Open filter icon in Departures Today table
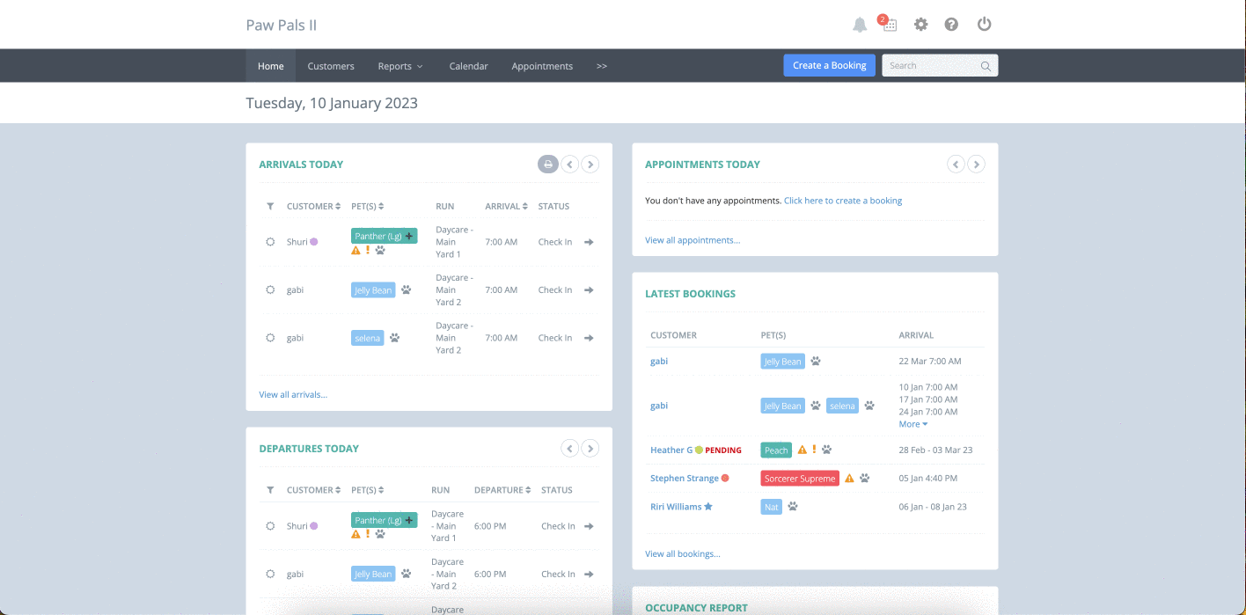1246x615 pixels. pyautogui.click(x=270, y=491)
